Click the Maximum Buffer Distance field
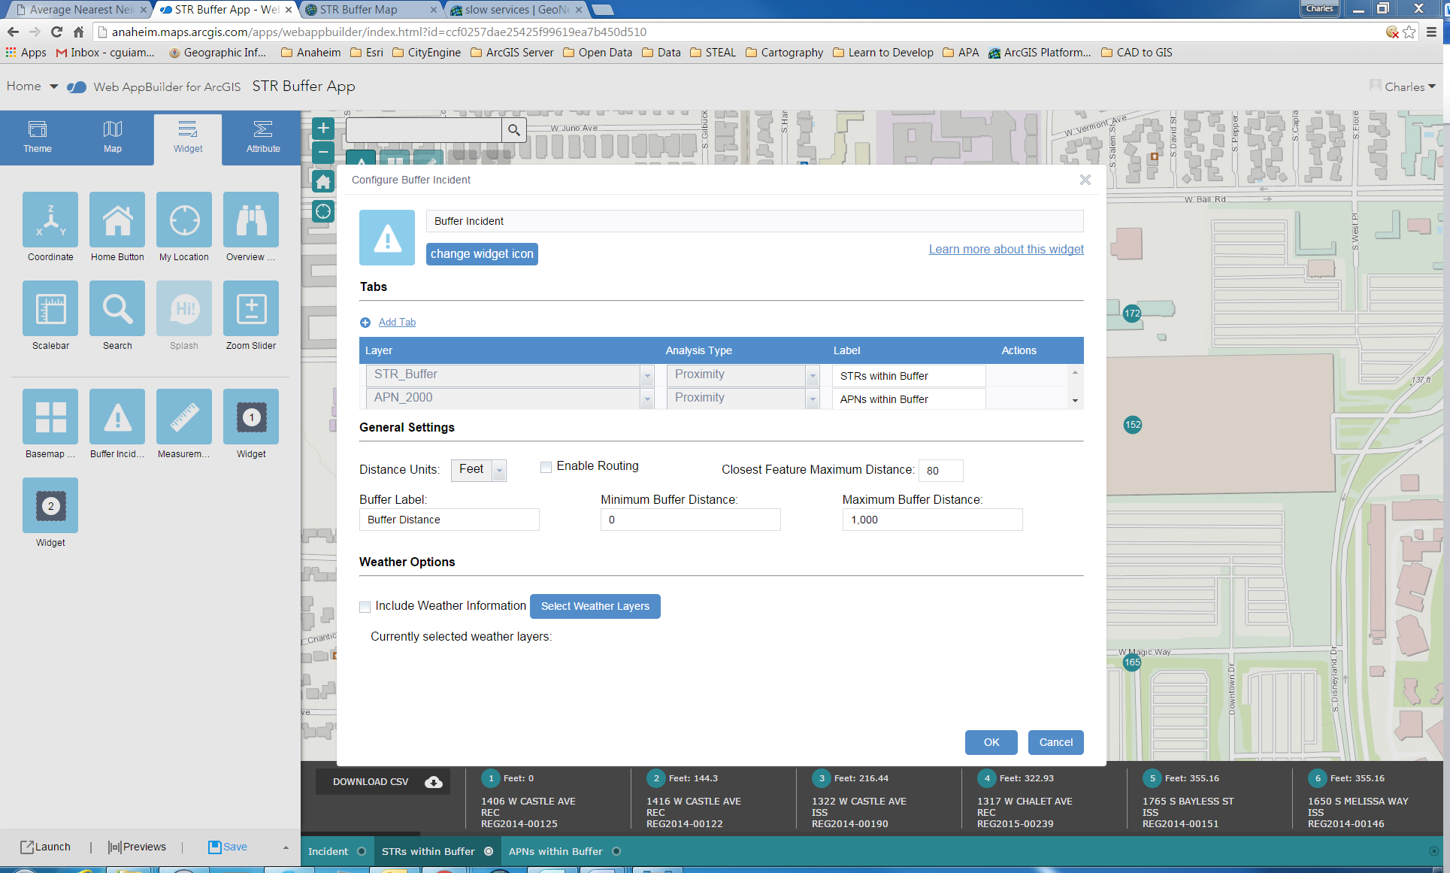Image resolution: width=1450 pixels, height=873 pixels. pyautogui.click(x=932, y=520)
